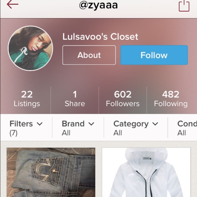Open the partially visible Condition filter
Viewport: 197px width, 197px height.
[187, 128]
